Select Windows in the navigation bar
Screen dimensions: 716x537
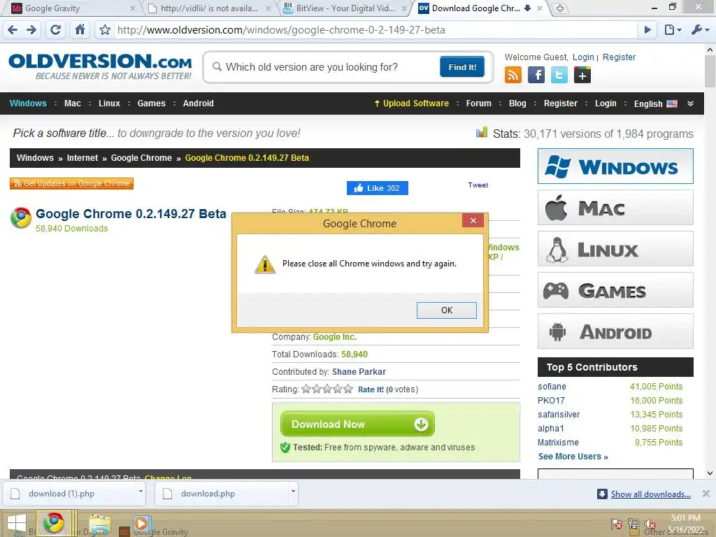28,103
